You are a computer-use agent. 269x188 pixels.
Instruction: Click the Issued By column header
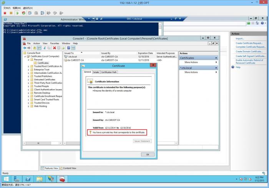tap(118, 53)
